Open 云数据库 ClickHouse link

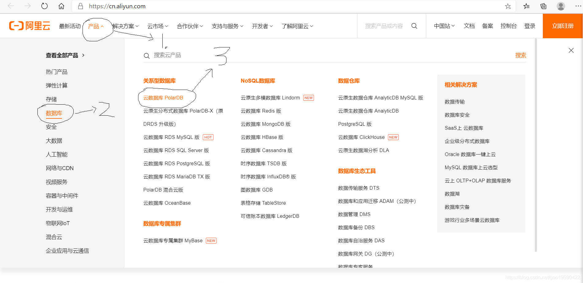pyautogui.click(x=361, y=137)
